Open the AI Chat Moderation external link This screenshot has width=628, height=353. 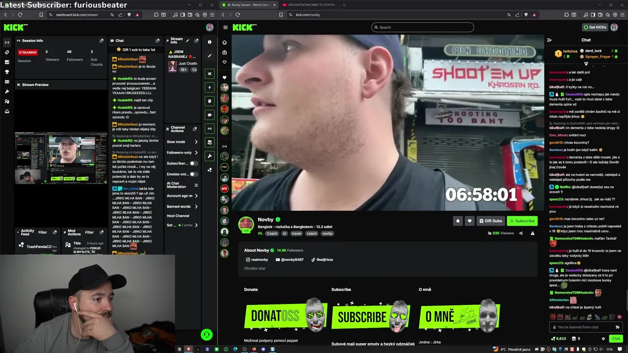coord(196,185)
